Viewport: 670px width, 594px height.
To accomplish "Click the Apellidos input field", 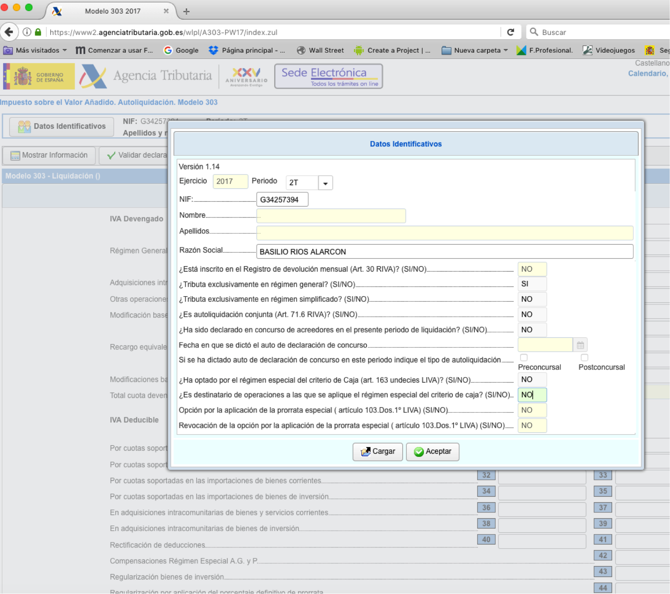I will (x=445, y=233).
